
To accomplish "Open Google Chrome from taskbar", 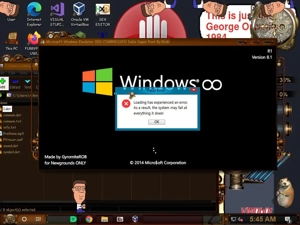I will click(89, 219).
